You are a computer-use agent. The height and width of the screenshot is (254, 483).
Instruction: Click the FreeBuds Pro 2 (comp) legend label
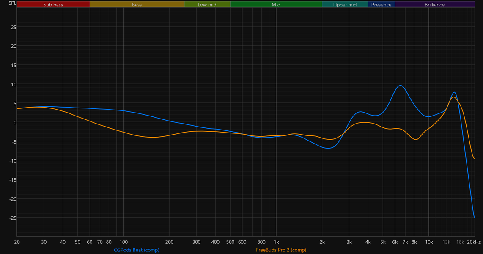click(x=281, y=250)
